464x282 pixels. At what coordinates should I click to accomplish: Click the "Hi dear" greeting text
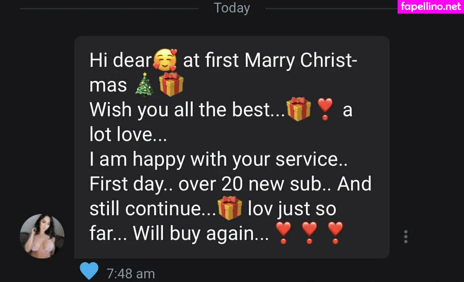[x=120, y=61]
